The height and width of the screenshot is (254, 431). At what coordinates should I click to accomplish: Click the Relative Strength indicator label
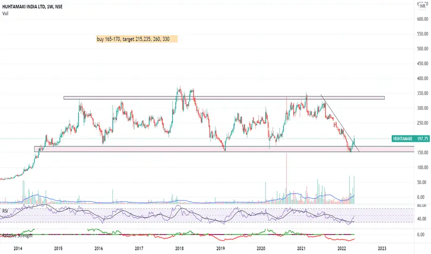point(17,236)
